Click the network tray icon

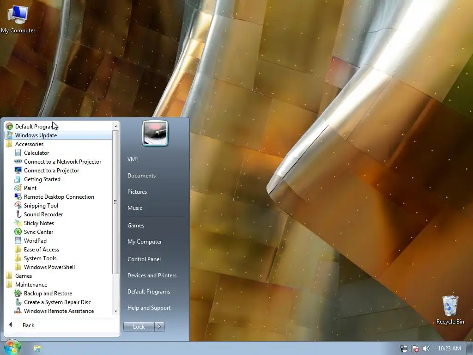pos(404,349)
